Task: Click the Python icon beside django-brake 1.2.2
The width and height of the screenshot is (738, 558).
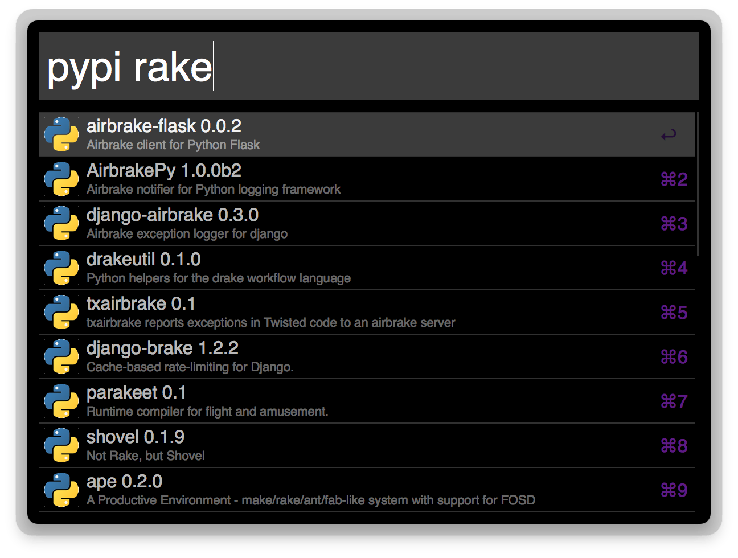Action: click(61, 356)
